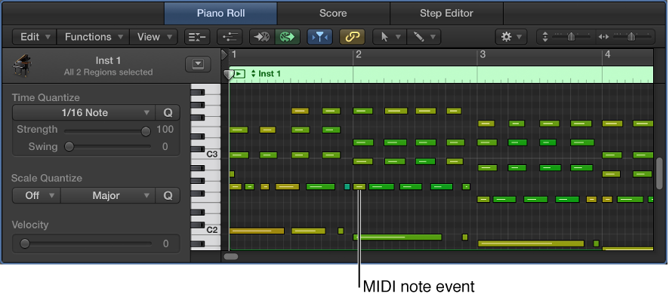
Task: Click the grand piano instrument icon
Action: click(x=22, y=66)
